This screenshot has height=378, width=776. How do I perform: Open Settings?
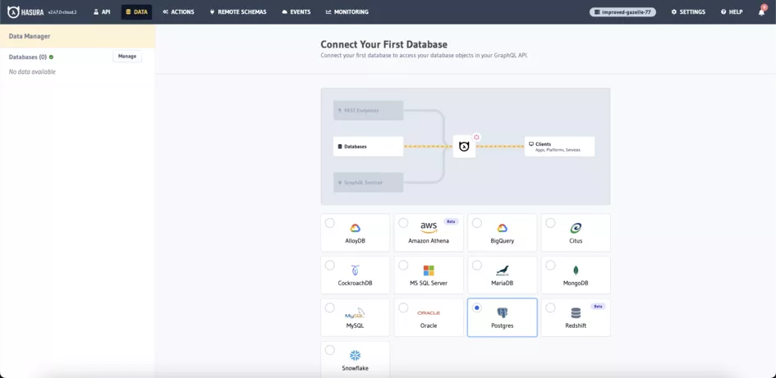tap(688, 11)
